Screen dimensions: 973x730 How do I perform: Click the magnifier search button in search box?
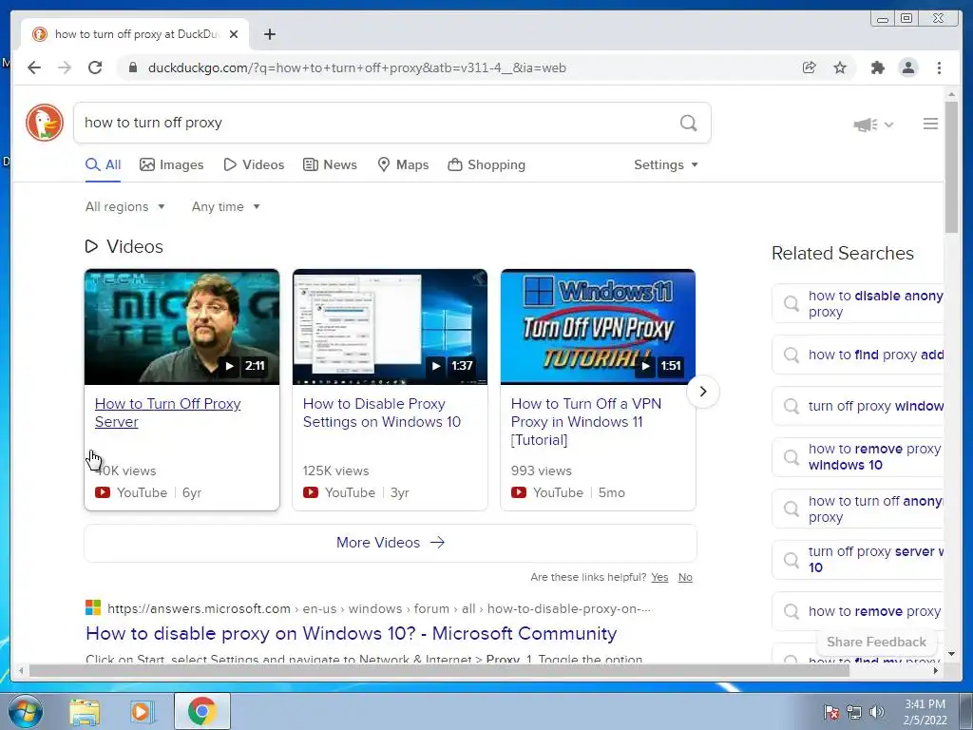[x=688, y=123]
